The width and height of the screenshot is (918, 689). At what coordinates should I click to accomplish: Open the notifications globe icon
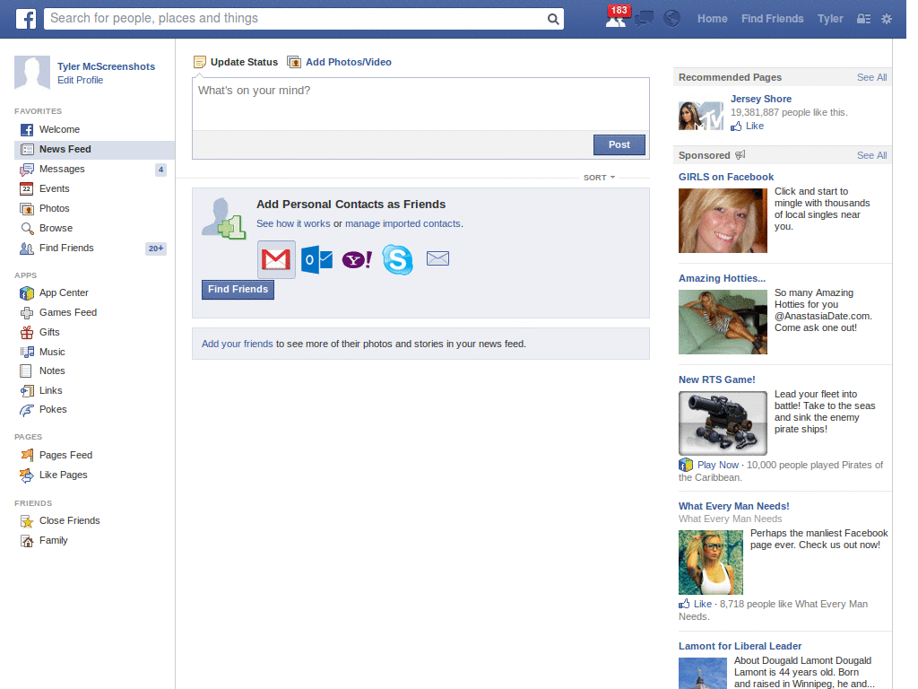(671, 19)
